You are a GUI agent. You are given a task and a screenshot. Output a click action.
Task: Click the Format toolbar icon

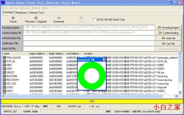click(x=13, y=18)
